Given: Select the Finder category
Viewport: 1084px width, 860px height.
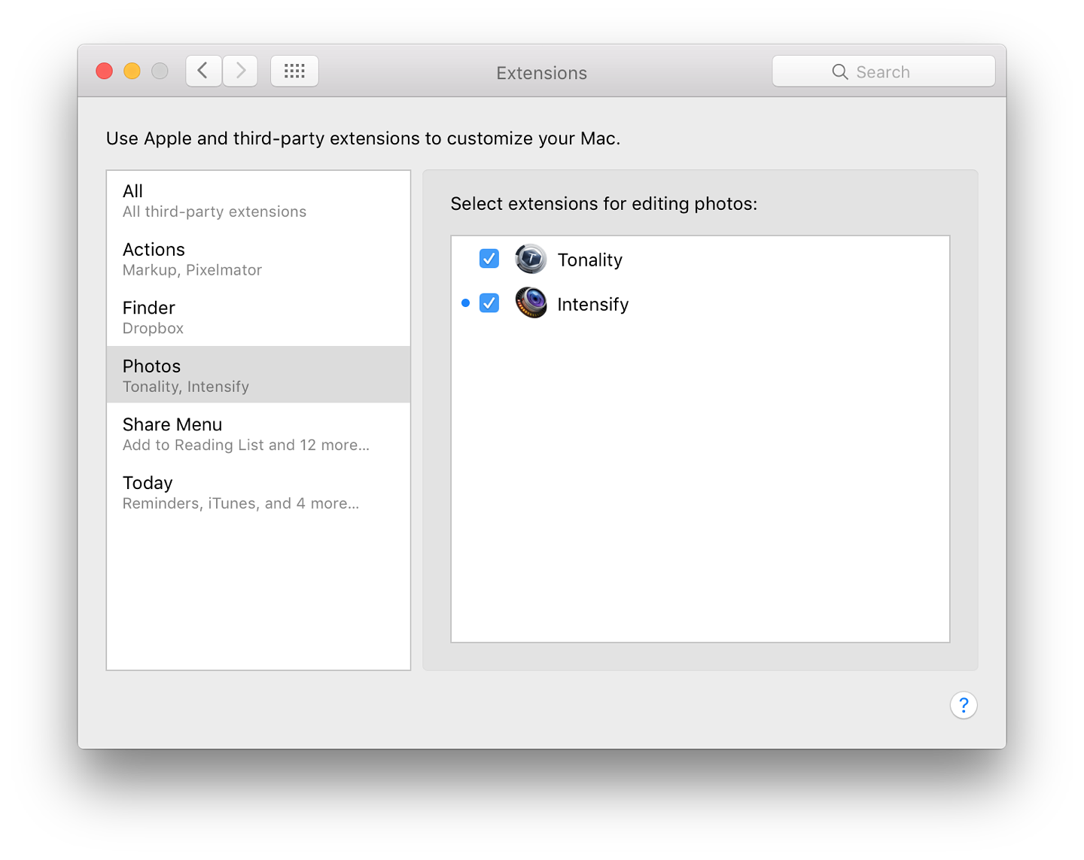Looking at the screenshot, I should click(x=258, y=317).
